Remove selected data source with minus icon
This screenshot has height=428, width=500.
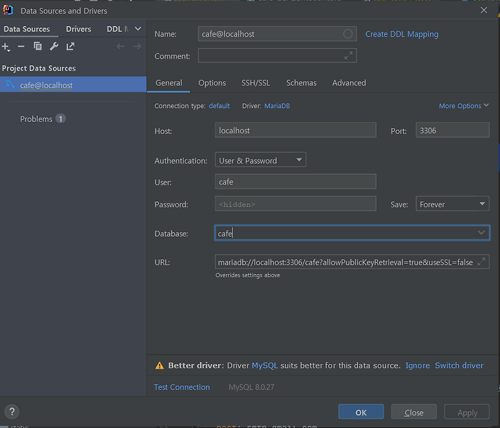[21, 47]
